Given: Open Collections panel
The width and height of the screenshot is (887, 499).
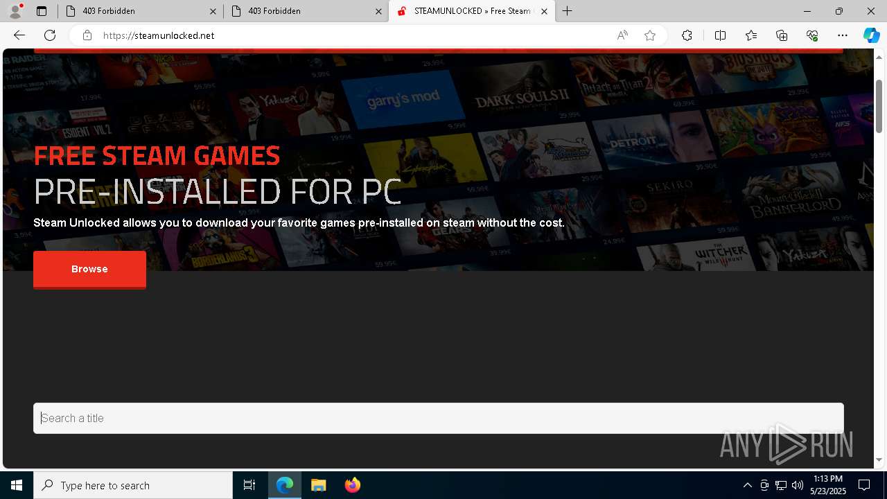Looking at the screenshot, I should click(x=782, y=35).
